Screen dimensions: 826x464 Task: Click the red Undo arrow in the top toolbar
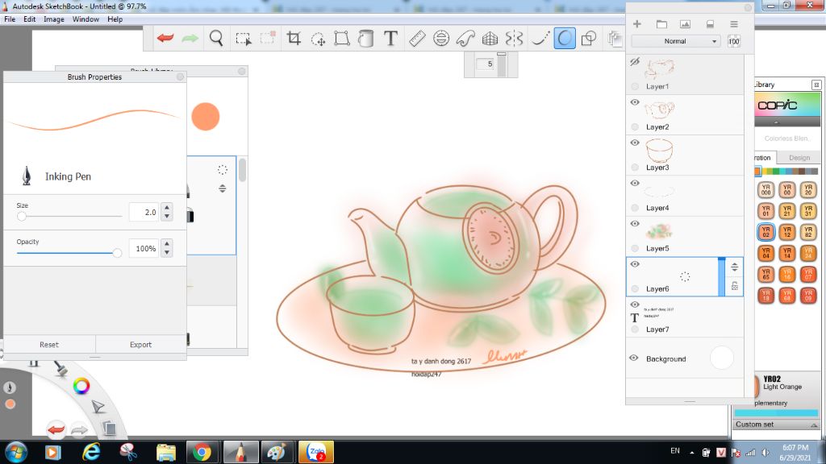pyautogui.click(x=165, y=38)
